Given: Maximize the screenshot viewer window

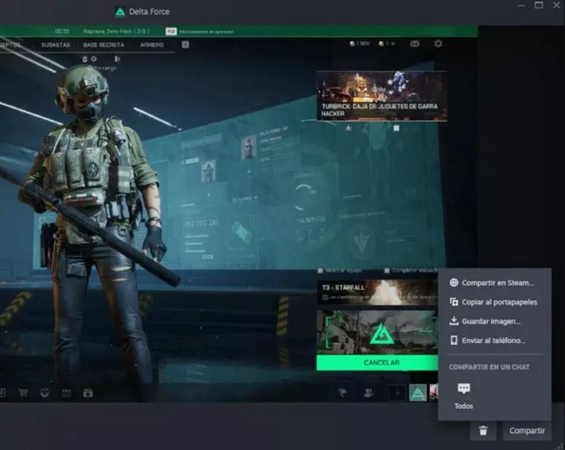Looking at the screenshot, I should coord(539,5).
